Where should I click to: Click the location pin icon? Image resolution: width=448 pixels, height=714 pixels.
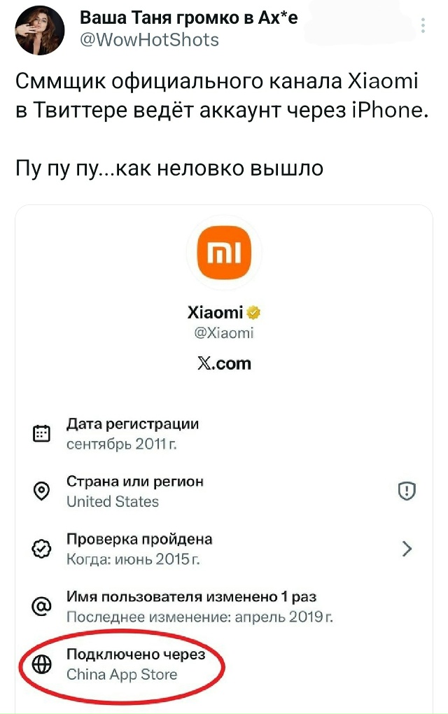[x=42, y=491]
